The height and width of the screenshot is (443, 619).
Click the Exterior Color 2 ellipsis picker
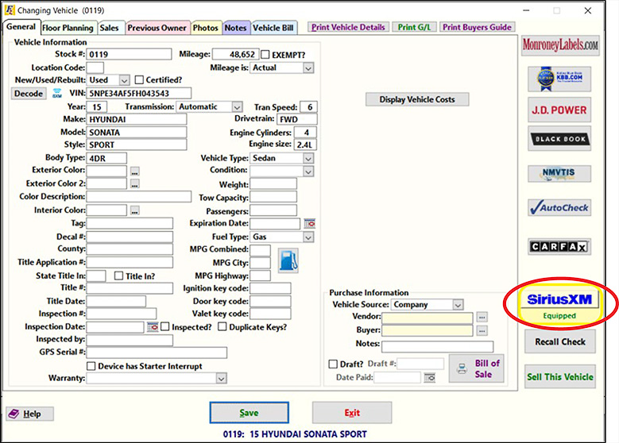coord(135,184)
